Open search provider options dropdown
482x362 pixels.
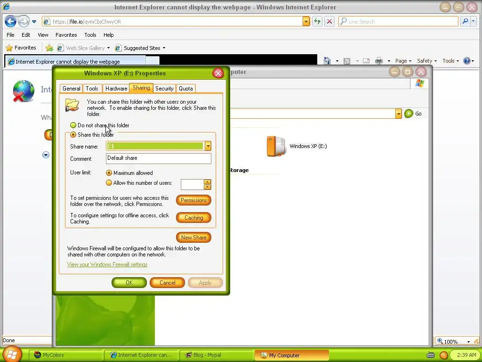pos(474,22)
